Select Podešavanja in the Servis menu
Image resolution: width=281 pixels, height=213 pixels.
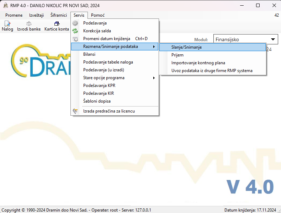point(115,23)
